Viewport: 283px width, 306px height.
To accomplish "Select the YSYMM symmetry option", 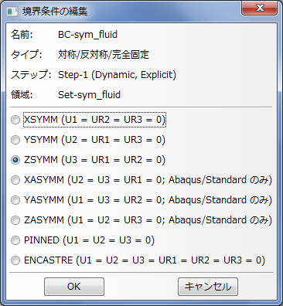I will pos(15,140).
